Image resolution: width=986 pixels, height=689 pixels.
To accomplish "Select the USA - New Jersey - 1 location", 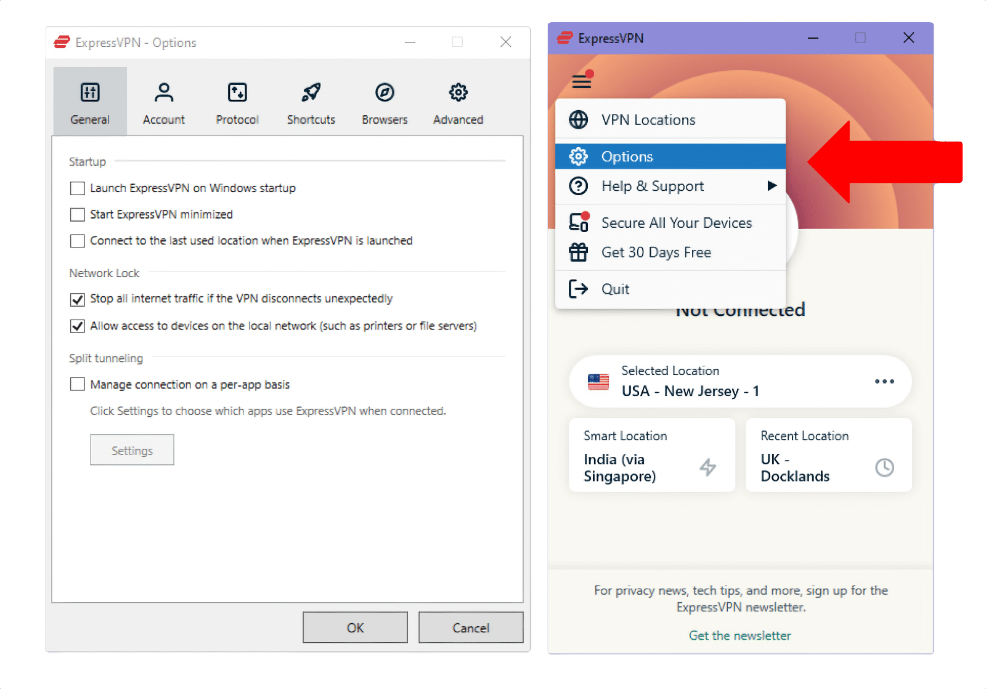I will (740, 381).
